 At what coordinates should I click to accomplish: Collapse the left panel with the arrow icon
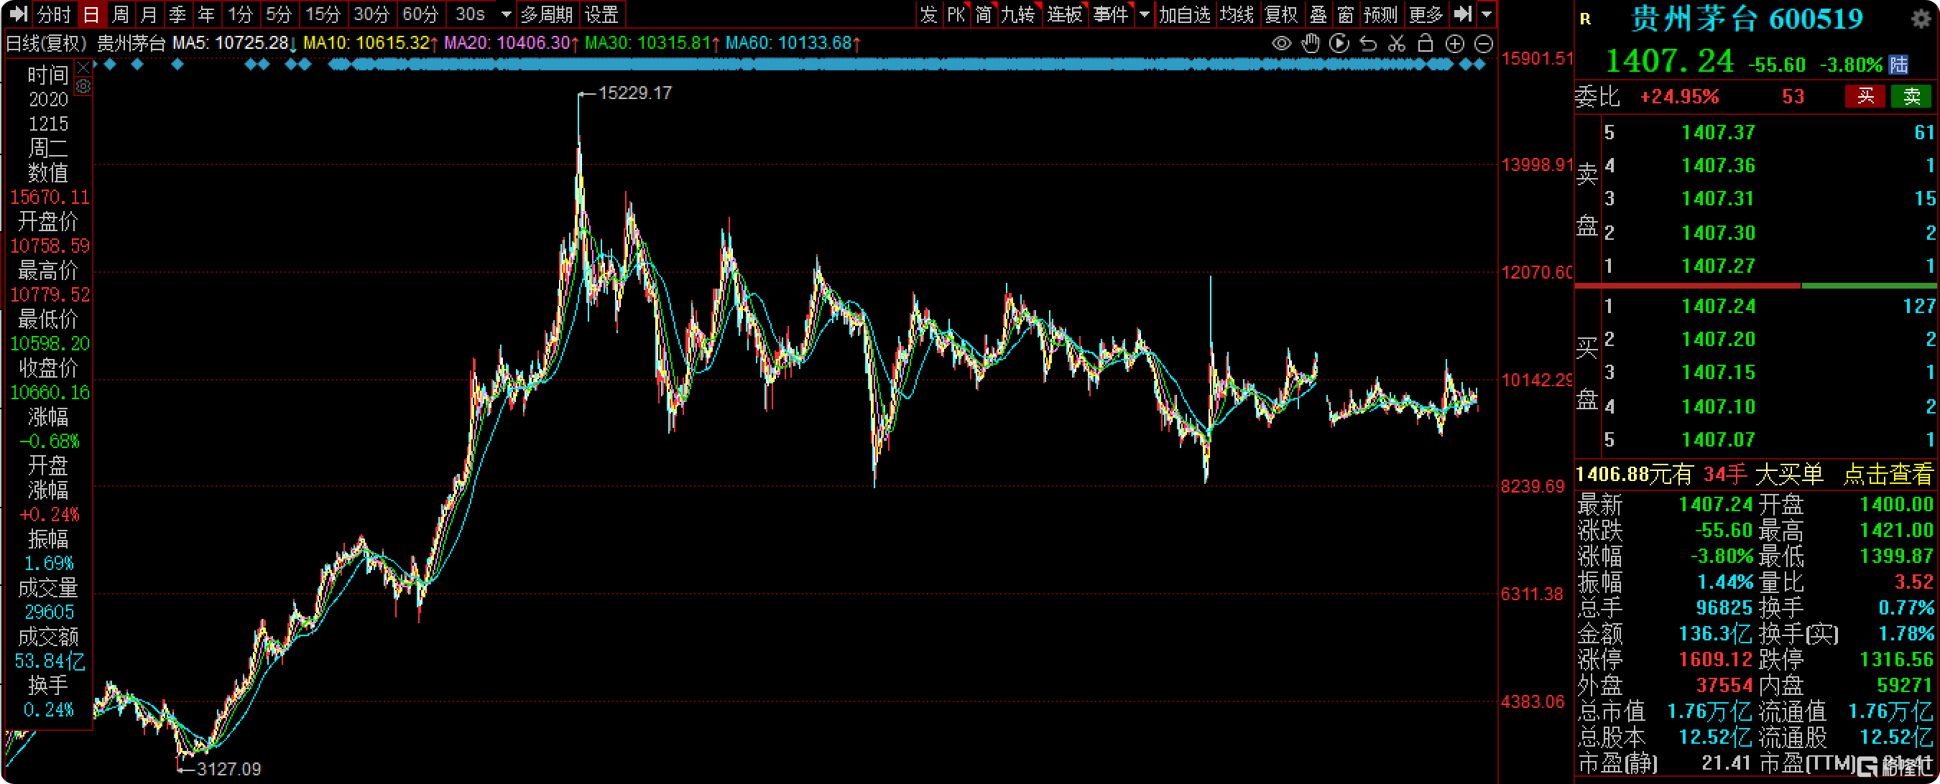tap(18, 14)
